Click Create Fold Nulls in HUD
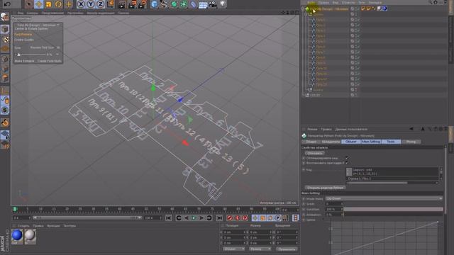 click(49, 61)
